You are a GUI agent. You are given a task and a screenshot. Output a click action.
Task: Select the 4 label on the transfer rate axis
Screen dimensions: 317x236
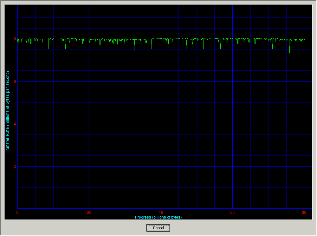[15, 124]
